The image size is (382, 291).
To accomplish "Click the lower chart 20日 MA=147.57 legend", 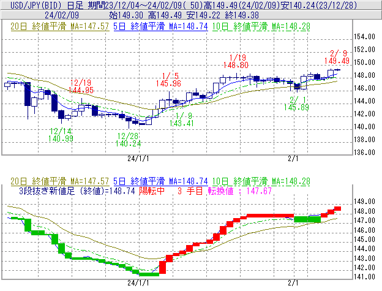I will (59, 181).
